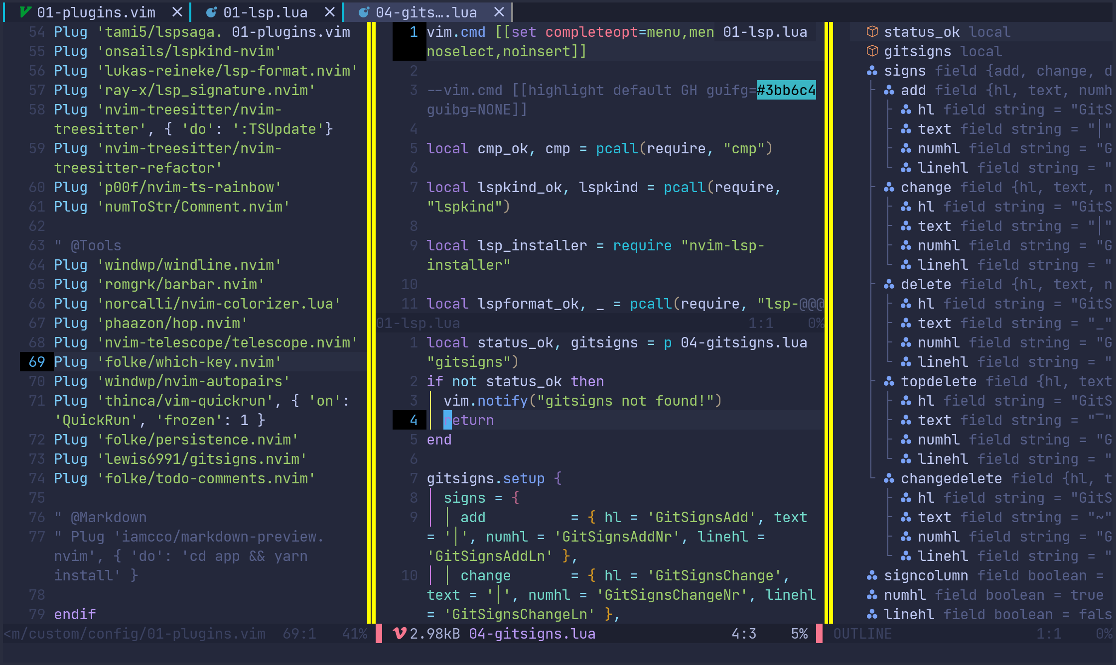Viewport: 1116px width, 665px height.
Task: Click the linehl field icon under the delete node
Action: point(906,362)
